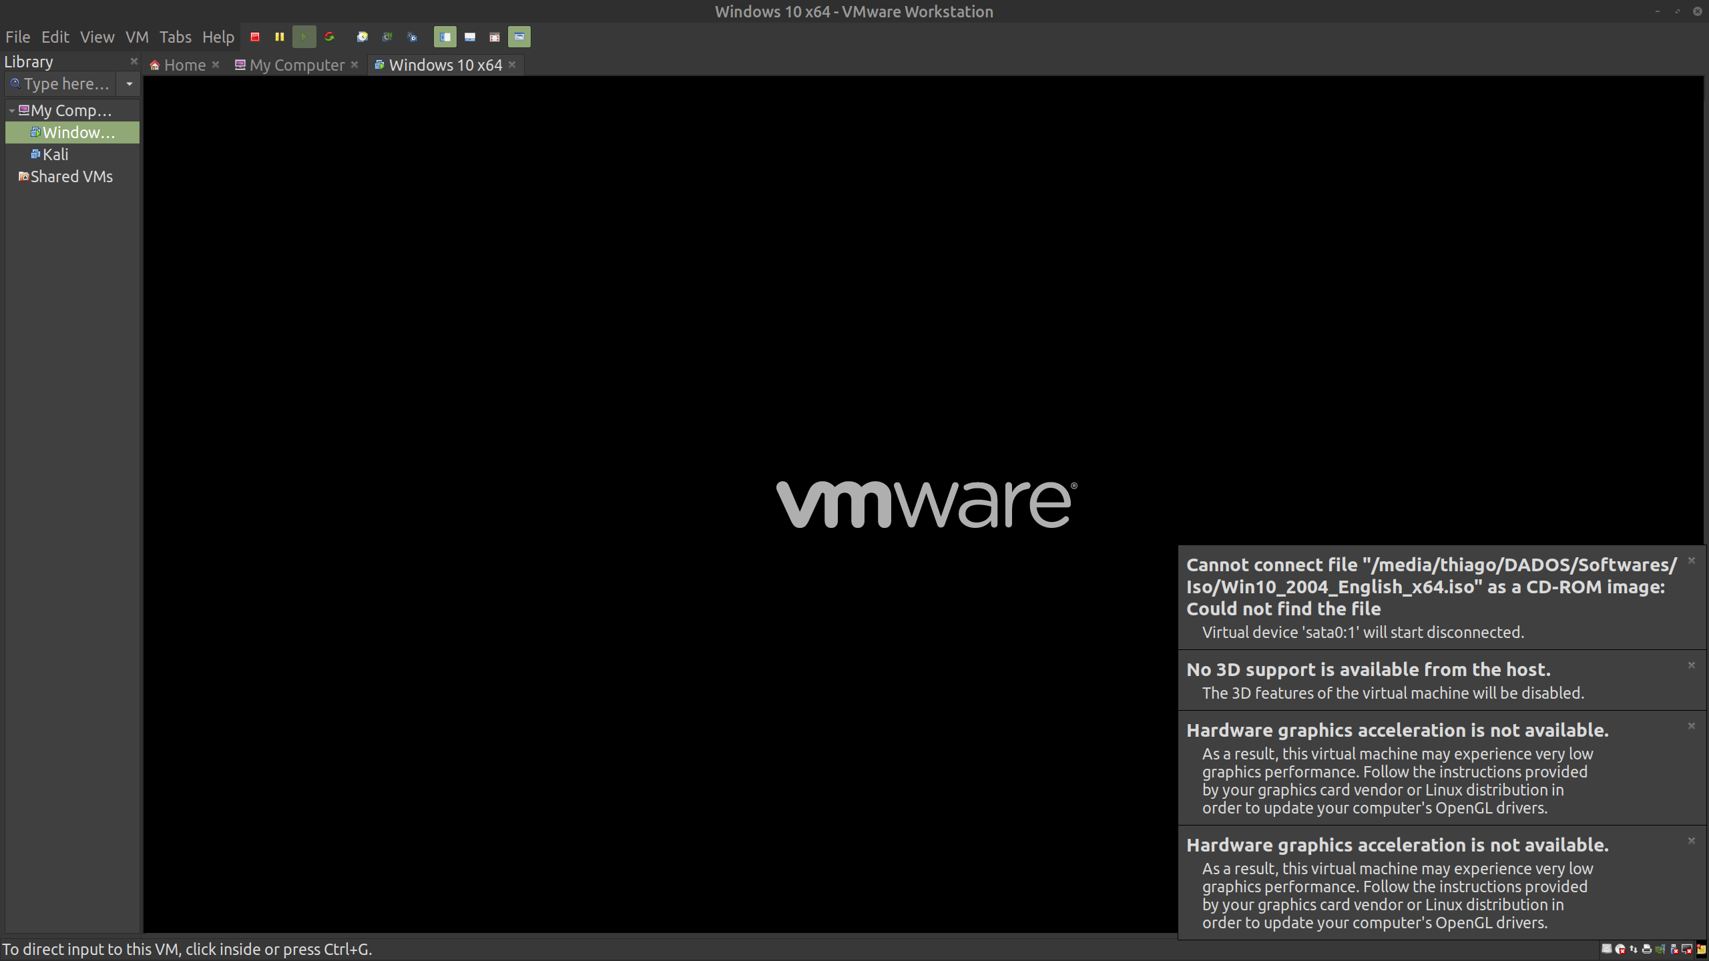The height and width of the screenshot is (961, 1709).
Task: Open the Snapshot Manager
Action: pos(412,37)
